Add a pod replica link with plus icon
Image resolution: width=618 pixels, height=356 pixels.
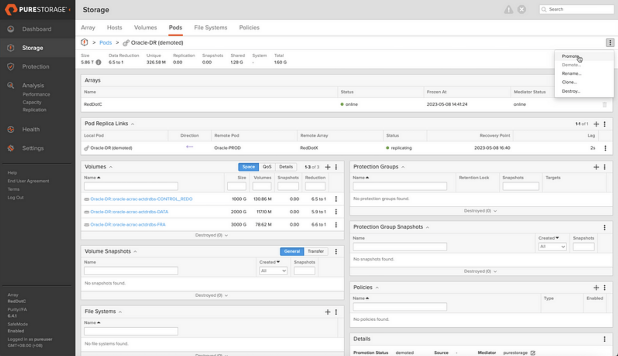point(596,124)
